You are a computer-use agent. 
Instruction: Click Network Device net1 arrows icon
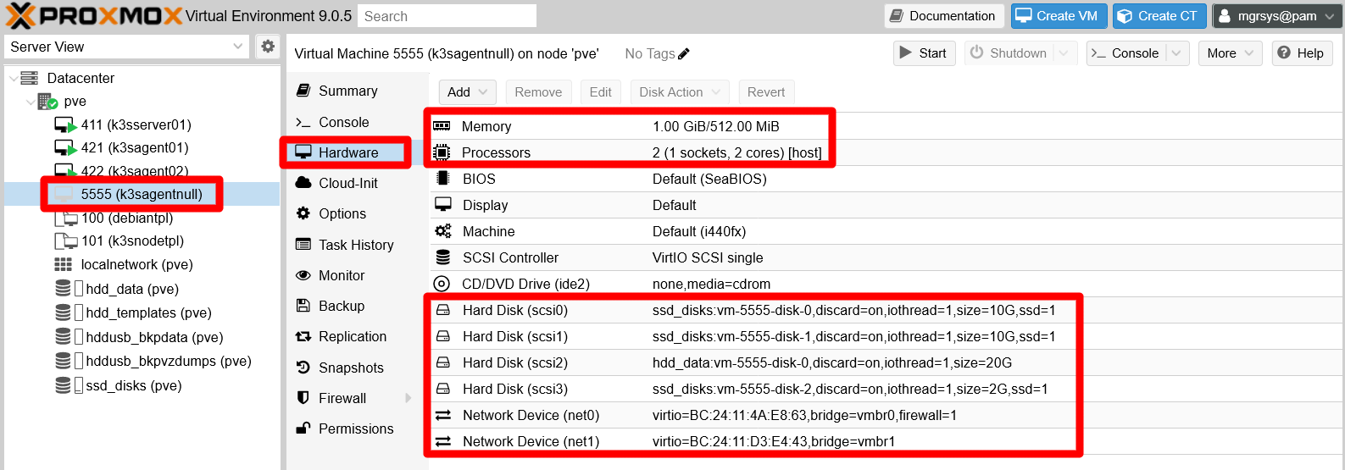pos(442,441)
